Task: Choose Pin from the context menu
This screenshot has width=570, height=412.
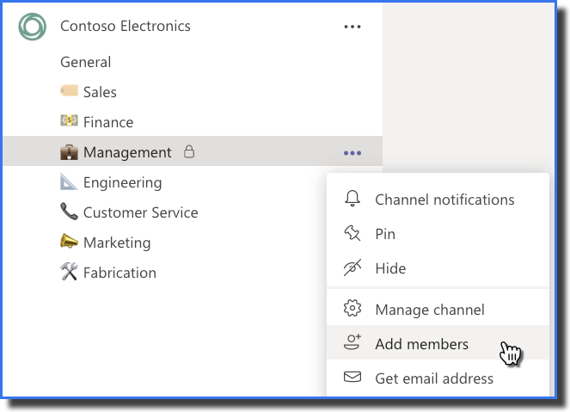Action: coord(438,234)
